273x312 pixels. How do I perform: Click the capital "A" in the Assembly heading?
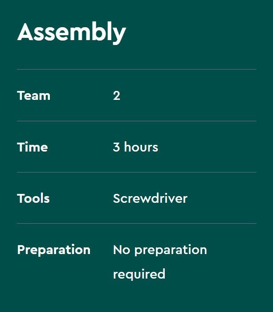(26, 32)
